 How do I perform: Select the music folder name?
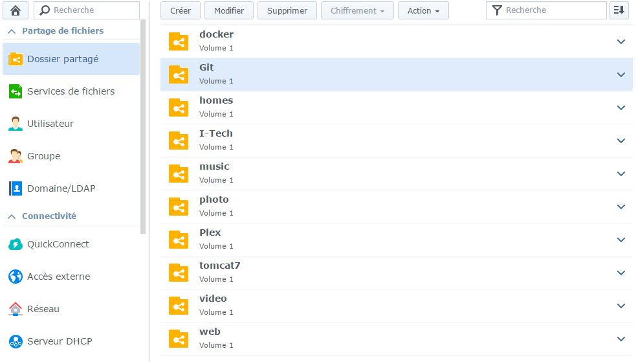[214, 166]
